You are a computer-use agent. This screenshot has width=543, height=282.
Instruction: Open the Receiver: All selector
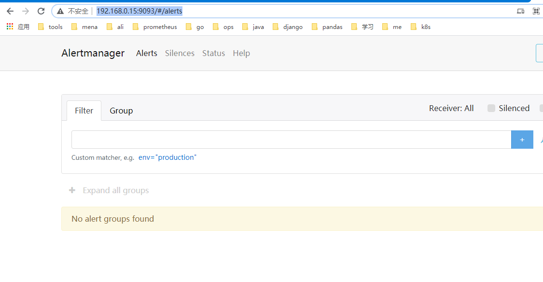(x=451, y=108)
